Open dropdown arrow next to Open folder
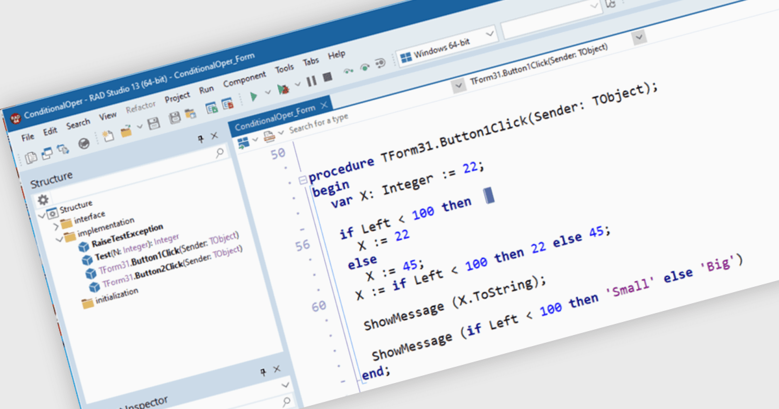779x409 pixels. (x=139, y=127)
